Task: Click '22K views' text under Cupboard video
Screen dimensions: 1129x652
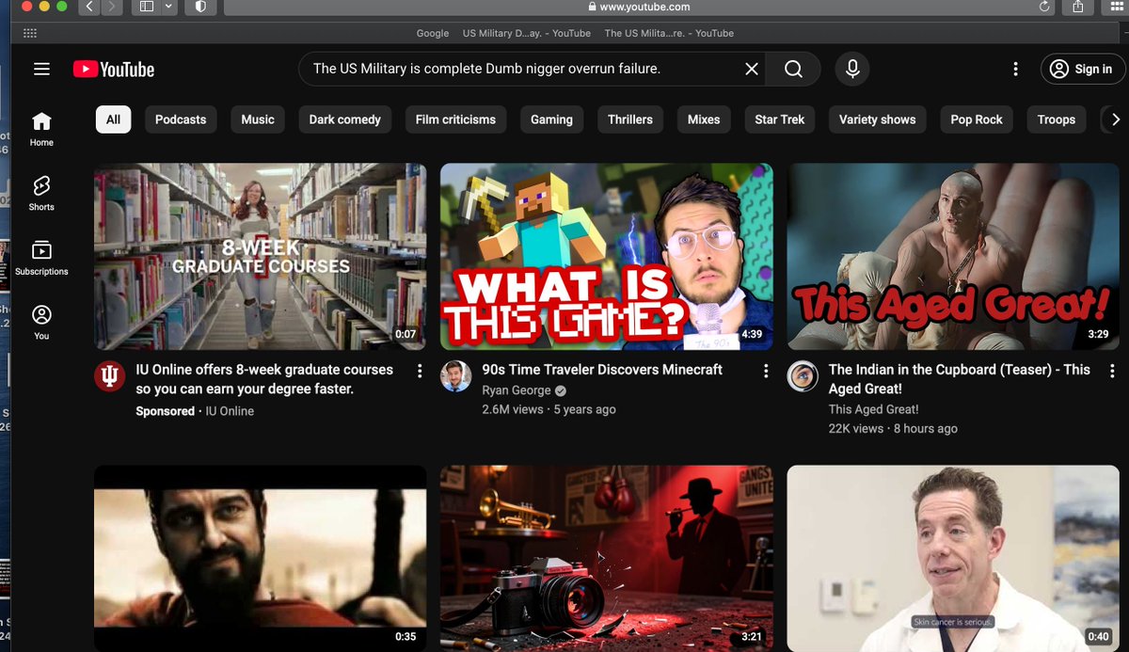Action: 856,428
